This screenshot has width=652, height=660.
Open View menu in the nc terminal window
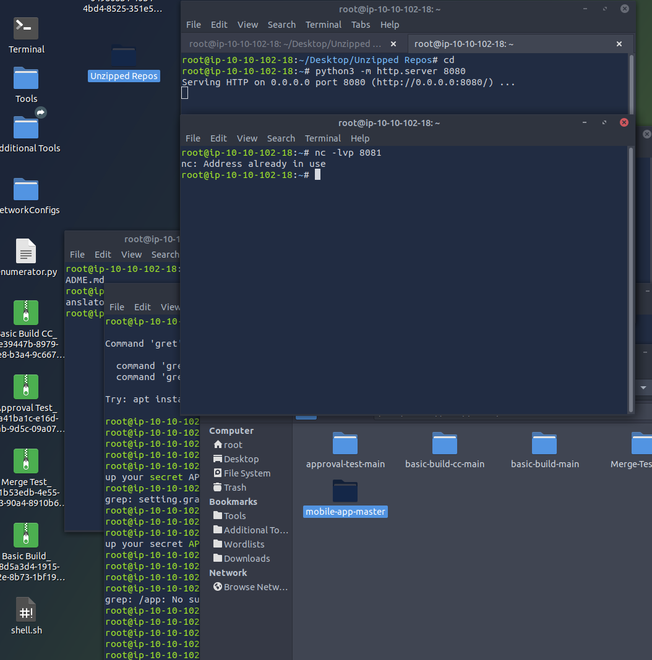(x=247, y=138)
